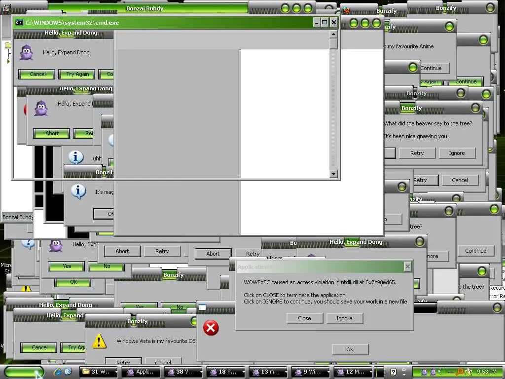Click the cmd.exe window title text
This screenshot has height=379, width=505.
(x=72, y=23)
